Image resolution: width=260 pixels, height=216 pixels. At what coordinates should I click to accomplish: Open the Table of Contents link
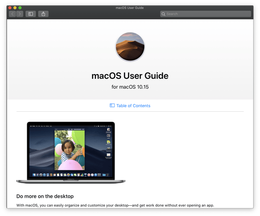(x=134, y=106)
